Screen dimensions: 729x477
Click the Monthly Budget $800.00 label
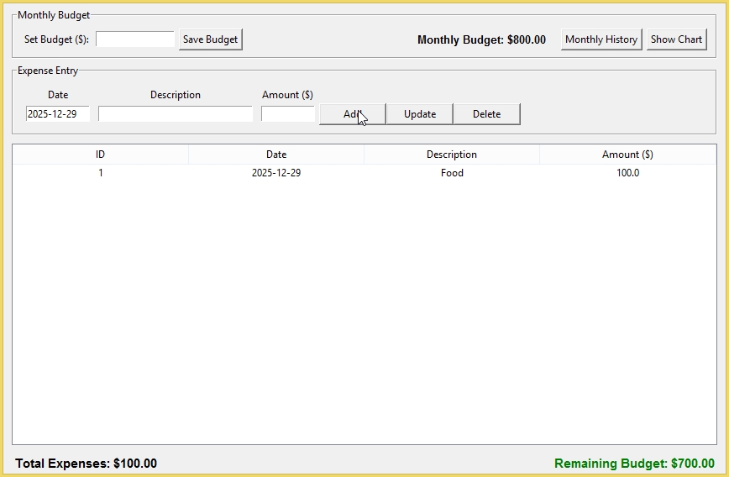click(481, 39)
